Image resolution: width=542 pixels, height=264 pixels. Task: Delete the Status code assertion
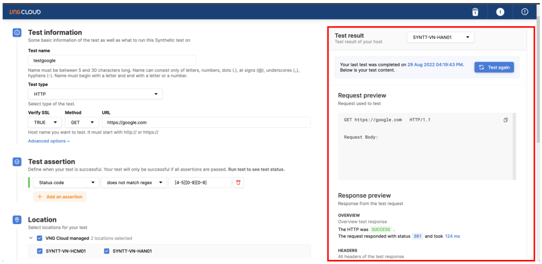tap(237, 183)
